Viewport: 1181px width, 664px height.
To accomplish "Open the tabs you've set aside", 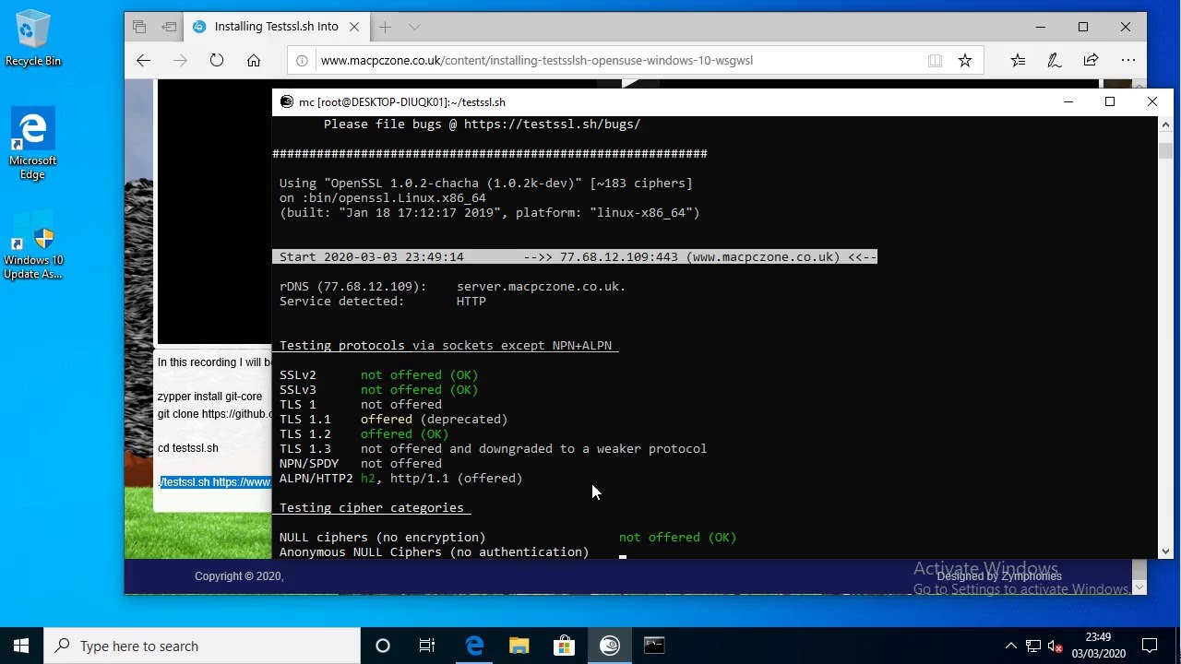I will tap(139, 27).
